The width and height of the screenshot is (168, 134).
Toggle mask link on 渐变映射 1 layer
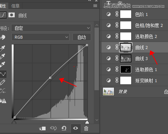click(x=117, y=80)
